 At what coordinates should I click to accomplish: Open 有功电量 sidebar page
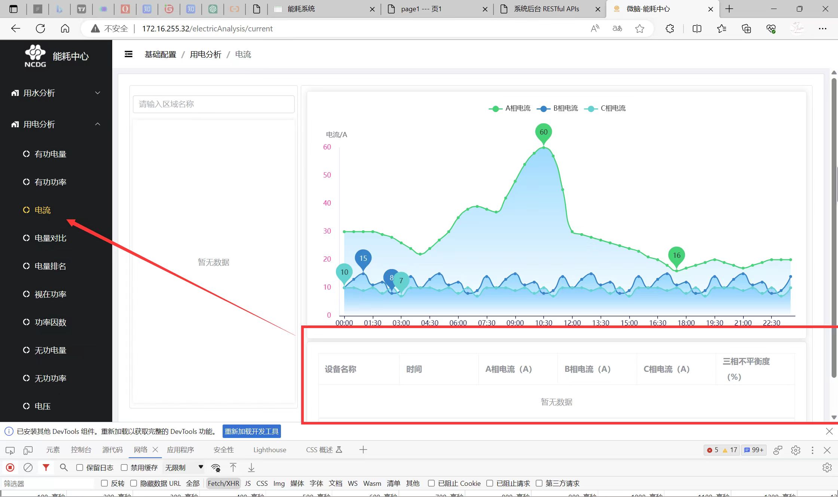click(51, 154)
